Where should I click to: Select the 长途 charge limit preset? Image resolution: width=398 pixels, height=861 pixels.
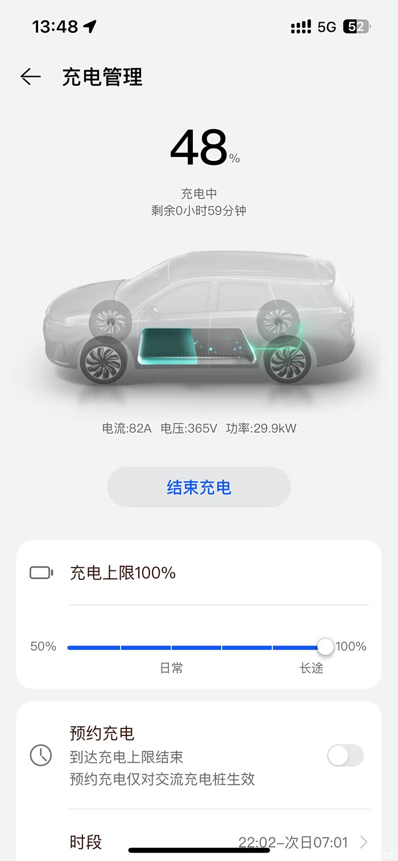[311, 668]
